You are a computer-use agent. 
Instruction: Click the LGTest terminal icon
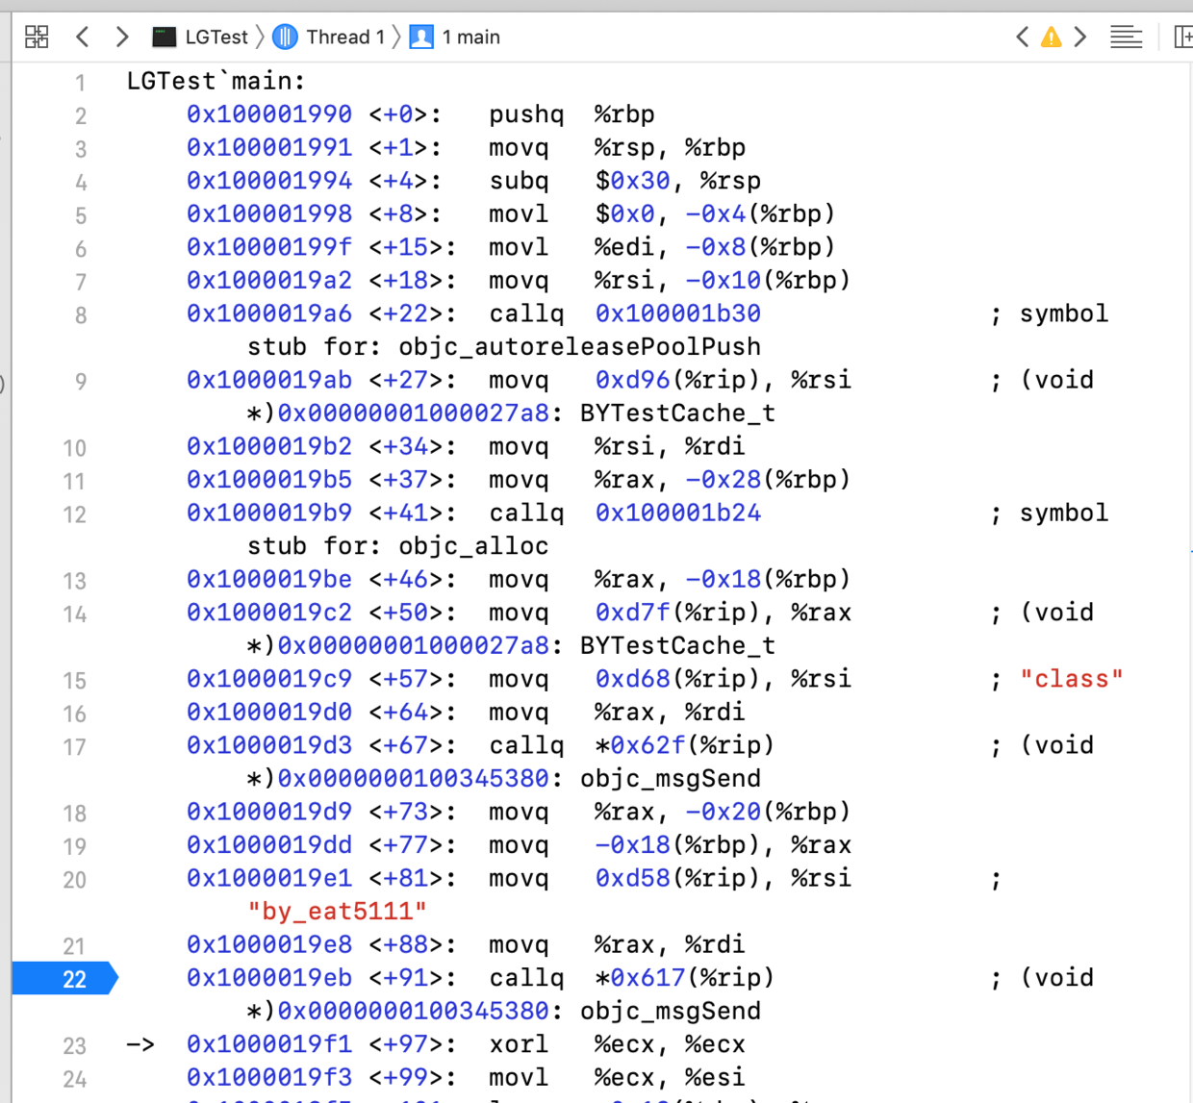coord(165,38)
